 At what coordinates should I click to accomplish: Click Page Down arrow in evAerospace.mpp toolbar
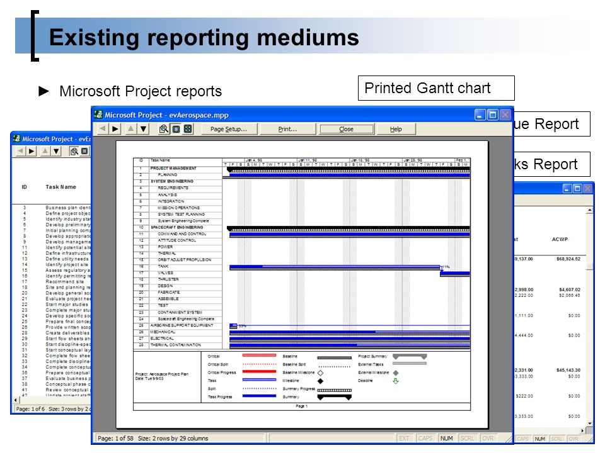[x=144, y=129]
